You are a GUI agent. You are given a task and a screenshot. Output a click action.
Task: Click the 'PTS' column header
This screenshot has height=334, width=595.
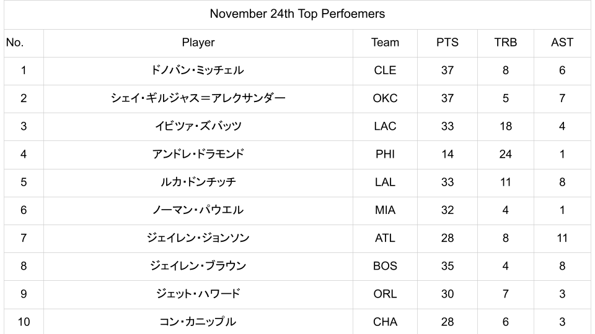[447, 43]
